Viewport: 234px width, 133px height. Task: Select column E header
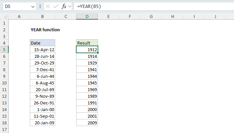pos(109,16)
